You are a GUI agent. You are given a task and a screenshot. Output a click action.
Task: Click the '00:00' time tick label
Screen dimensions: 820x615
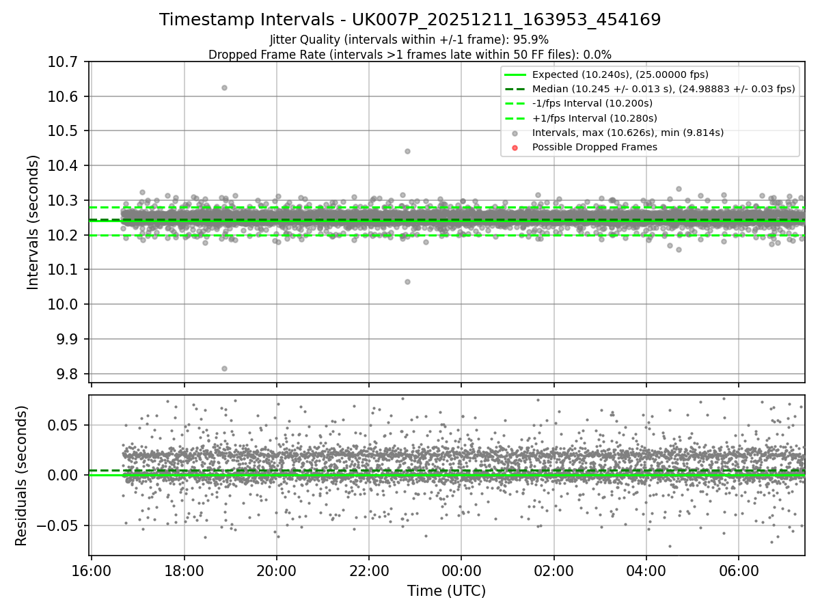coord(461,571)
